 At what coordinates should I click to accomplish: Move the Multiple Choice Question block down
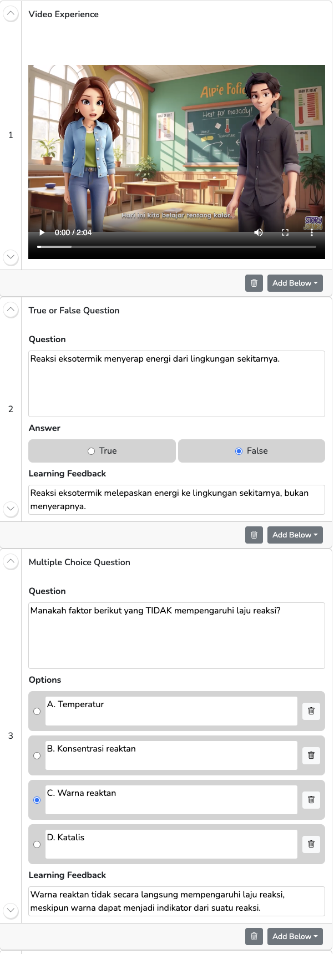11,910
